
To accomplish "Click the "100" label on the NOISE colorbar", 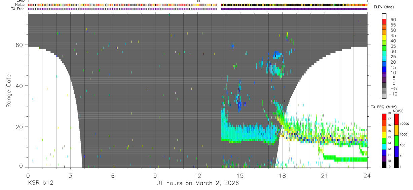I will [403, 145].
